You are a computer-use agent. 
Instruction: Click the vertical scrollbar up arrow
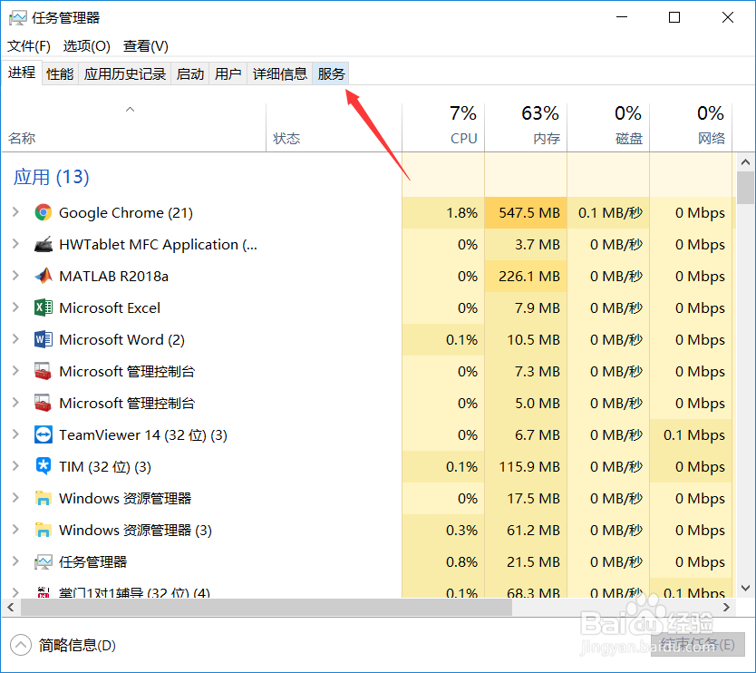(x=745, y=162)
